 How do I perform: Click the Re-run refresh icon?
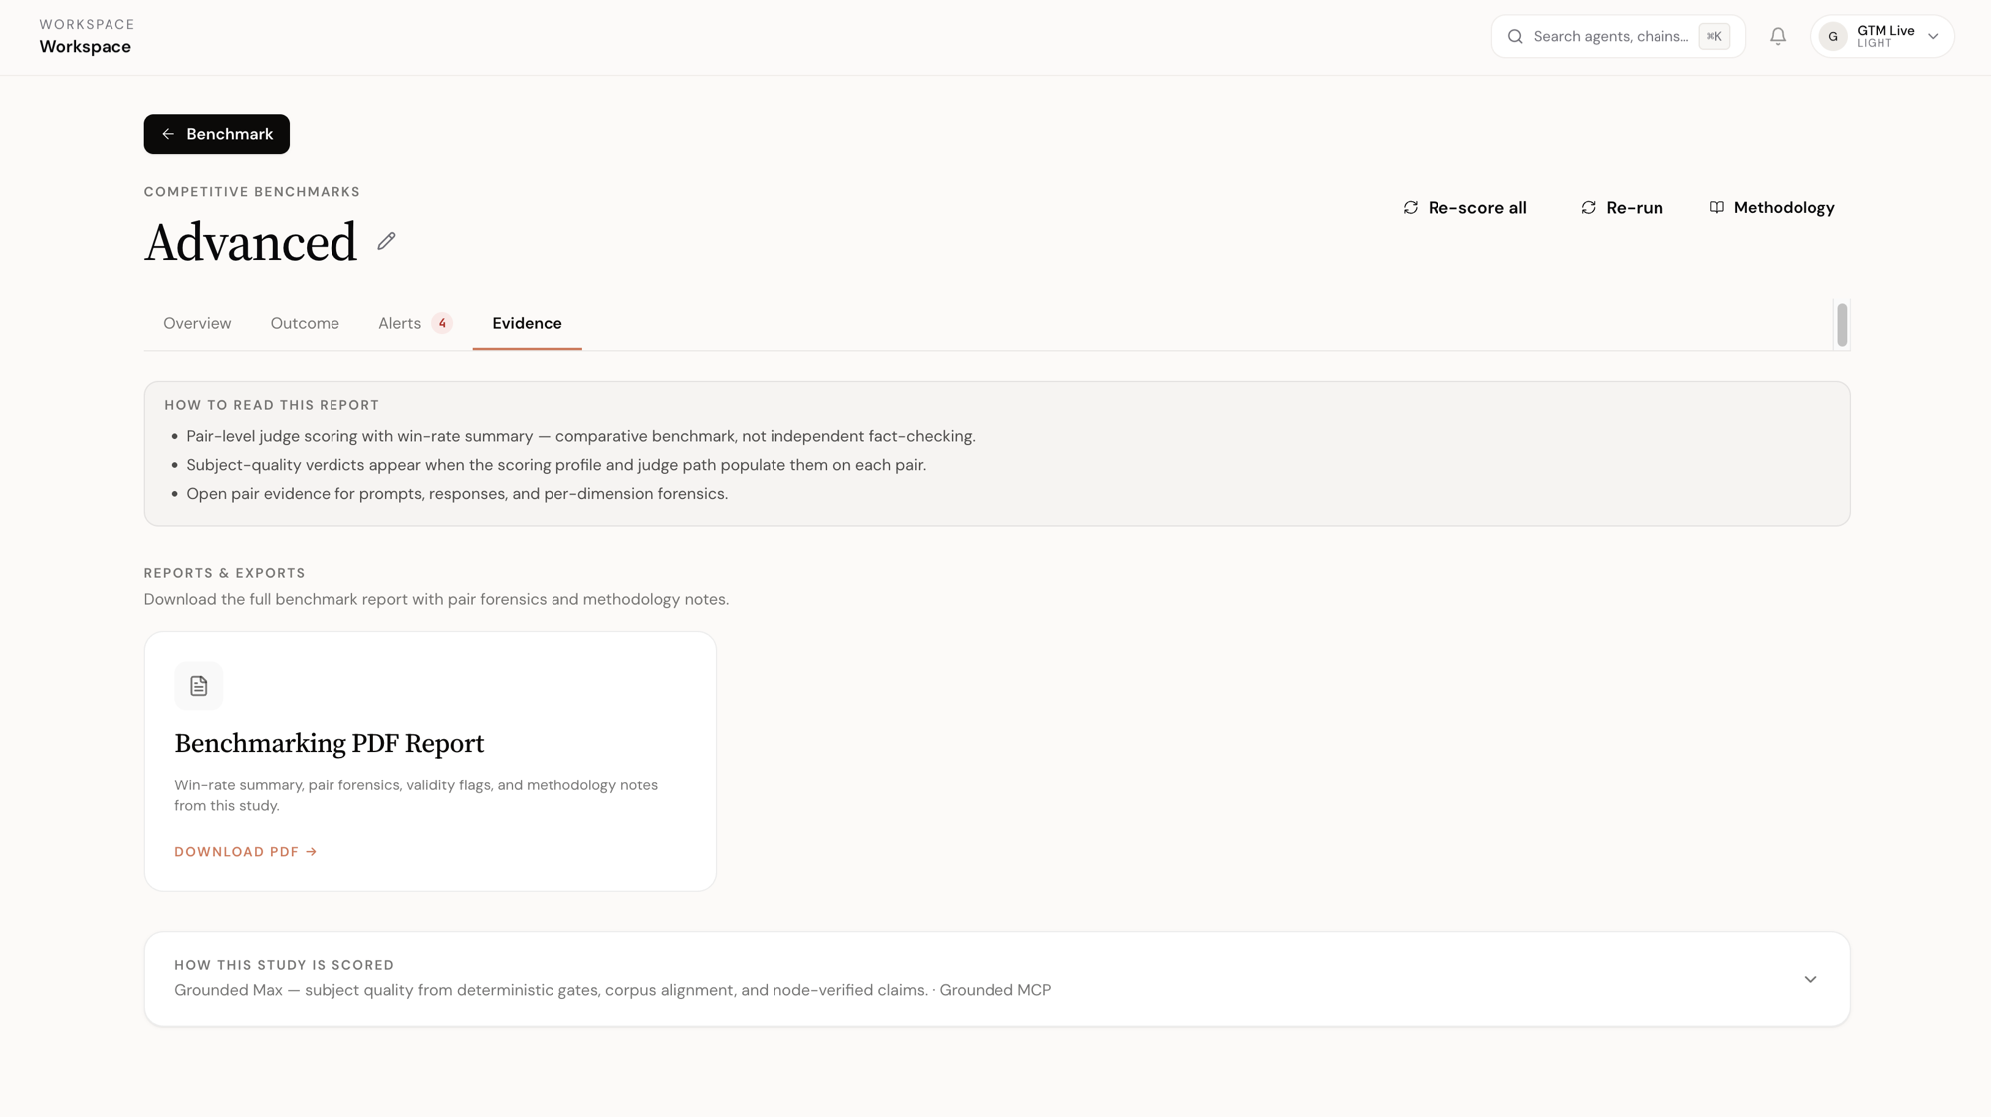1588,208
